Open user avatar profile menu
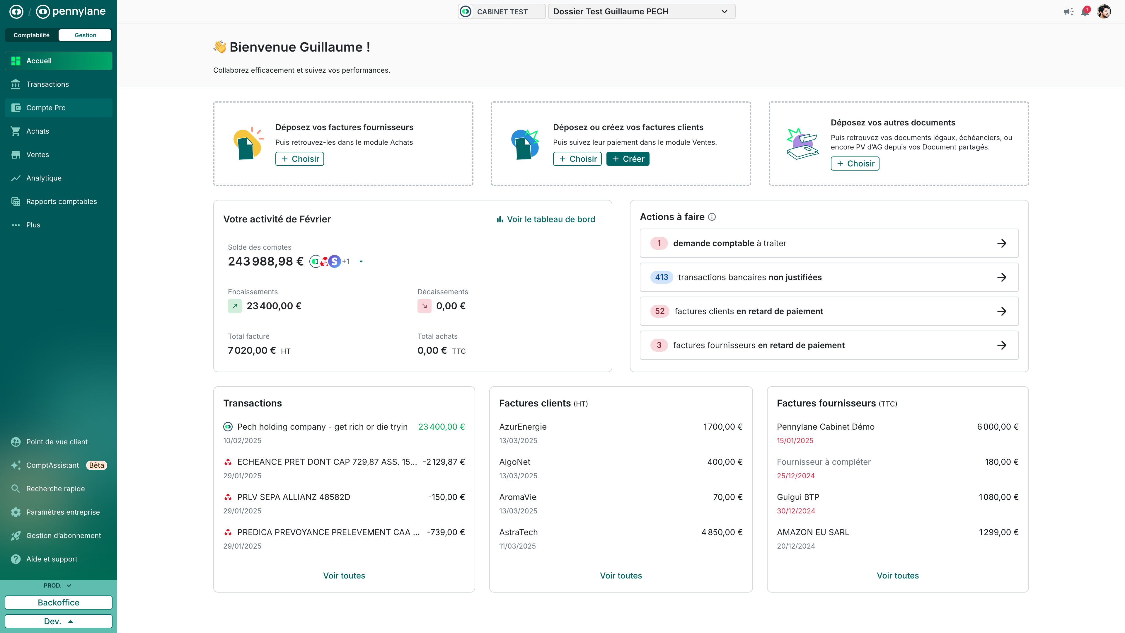 point(1104,12)
